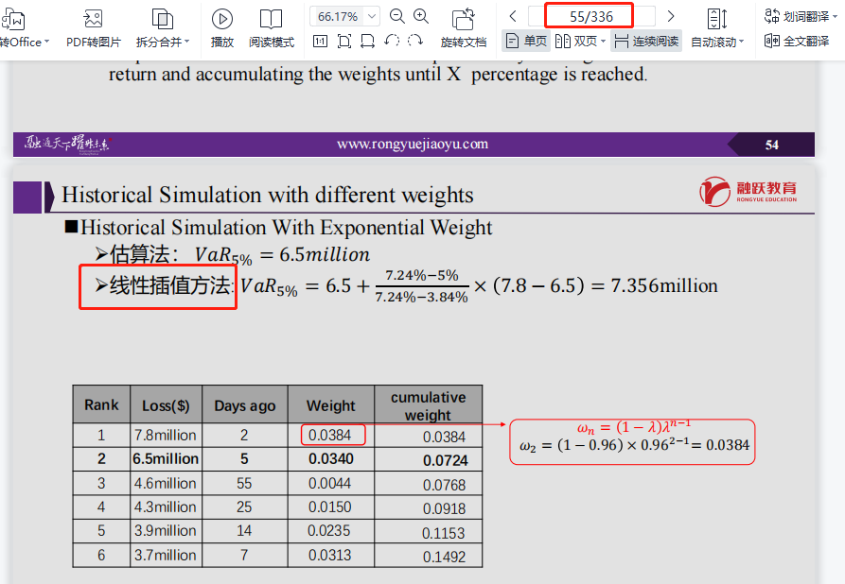The image size is (845, 584).
Task: Select 单页 single page layout
Action: click(x=526, y=41)
